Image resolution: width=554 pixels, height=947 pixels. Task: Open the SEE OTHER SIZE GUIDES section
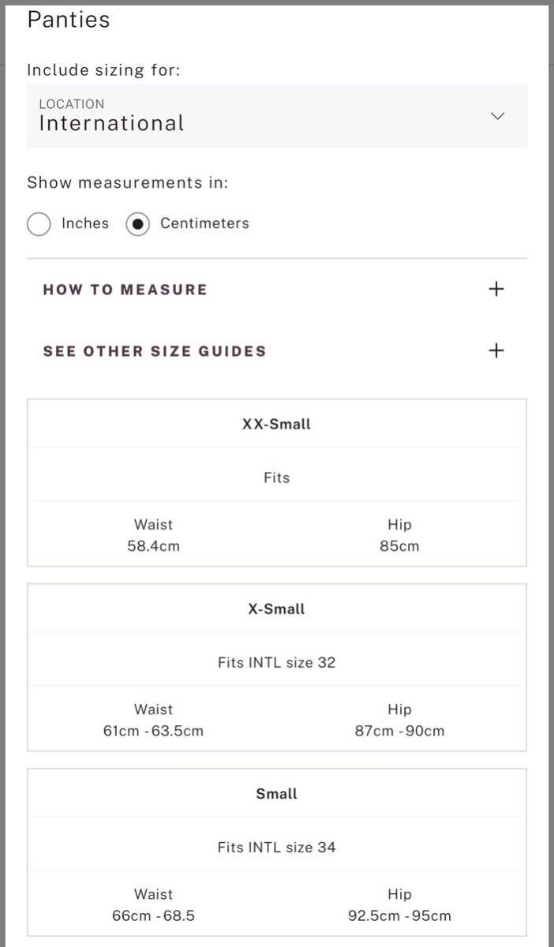click(155, 351)
